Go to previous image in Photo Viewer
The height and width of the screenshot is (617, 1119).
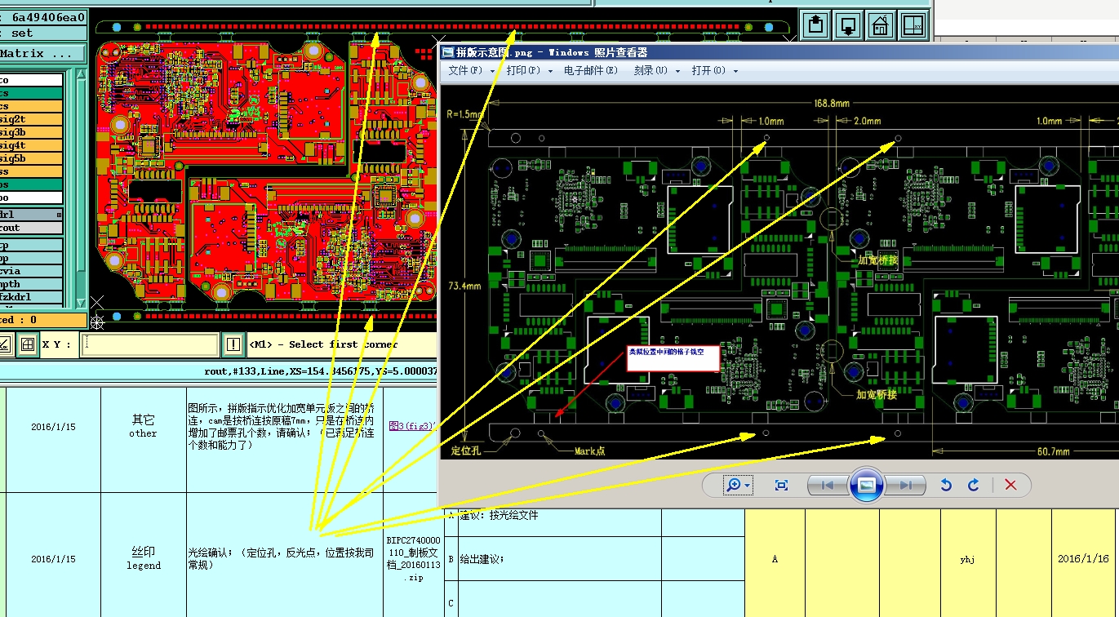[x=827, y=485]
